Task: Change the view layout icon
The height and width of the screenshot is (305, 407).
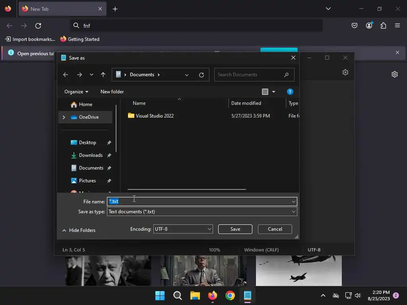Action: point(265,92)
